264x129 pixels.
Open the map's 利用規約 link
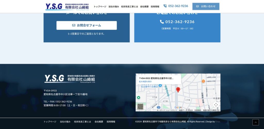pyautogui.click(x=198, y=110)
